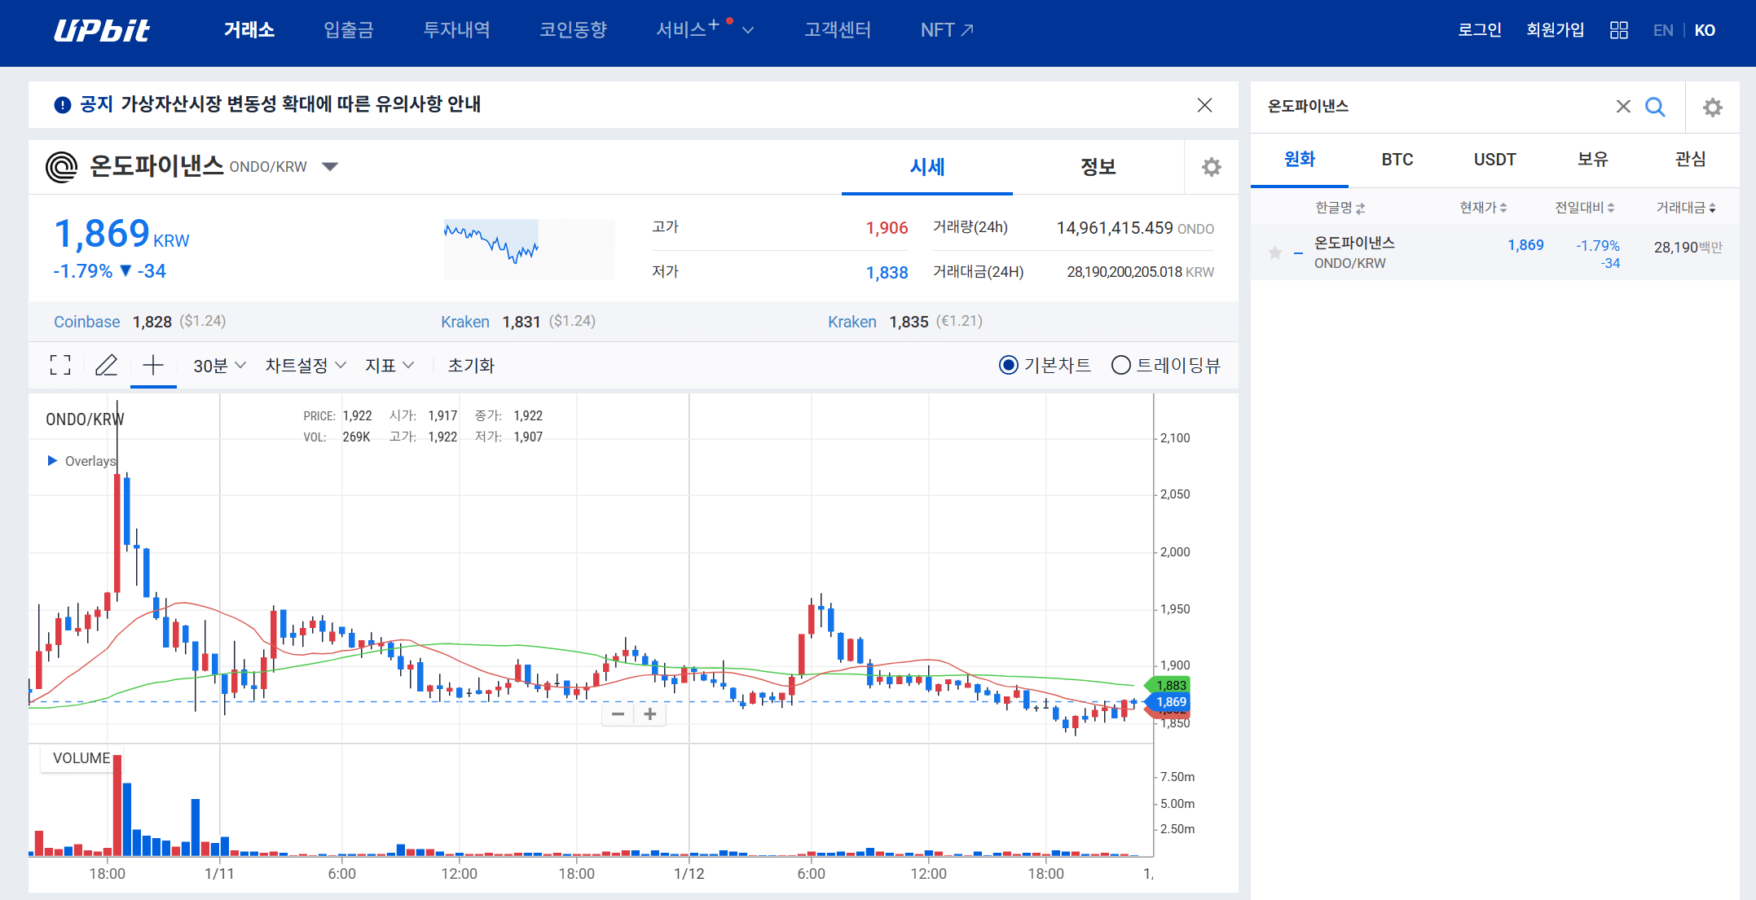
Task: Open the coin search magnifier
Action: [x=1655, y=106]
